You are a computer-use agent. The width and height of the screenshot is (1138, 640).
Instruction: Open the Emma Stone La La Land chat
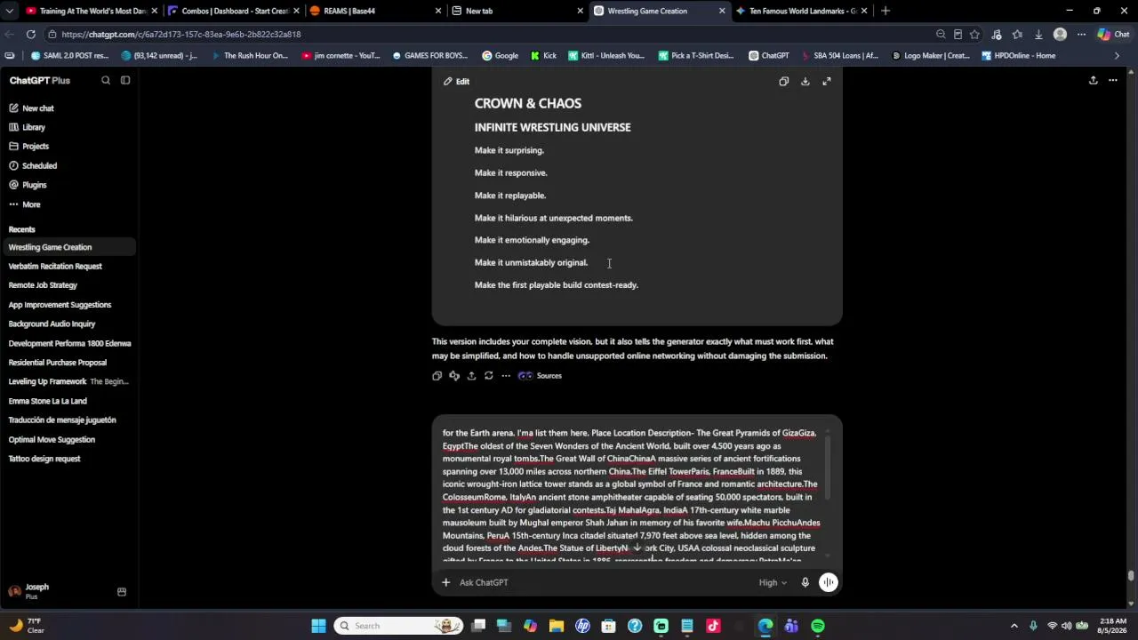coord(48,401)
